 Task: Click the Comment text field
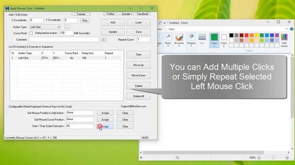tap(64, 39)
